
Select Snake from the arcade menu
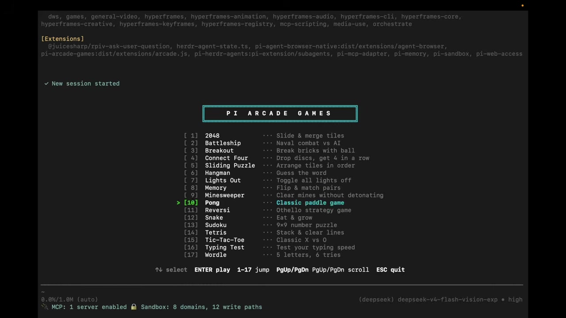point(248,218)
